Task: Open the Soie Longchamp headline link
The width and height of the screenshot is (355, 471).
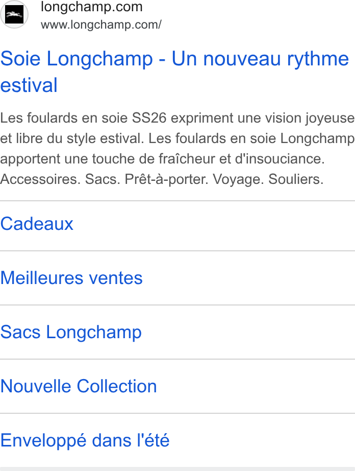Action: click(174, 72)
